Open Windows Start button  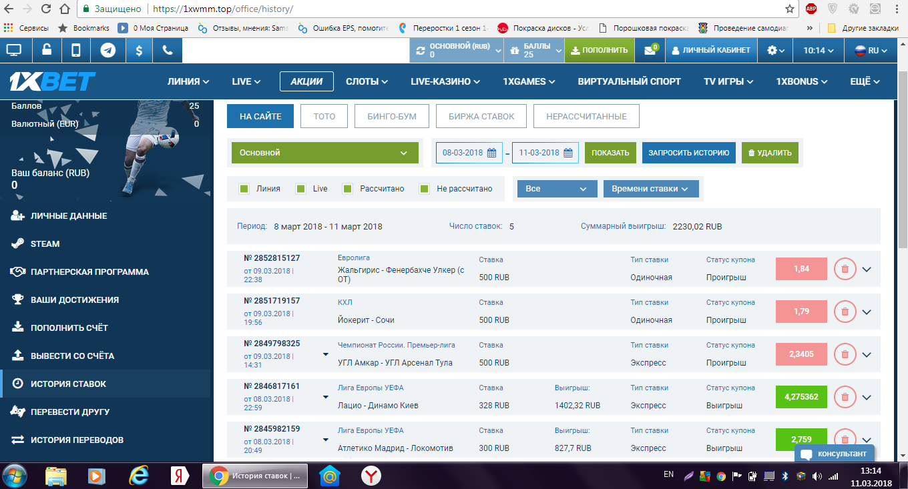pos(14,476)
